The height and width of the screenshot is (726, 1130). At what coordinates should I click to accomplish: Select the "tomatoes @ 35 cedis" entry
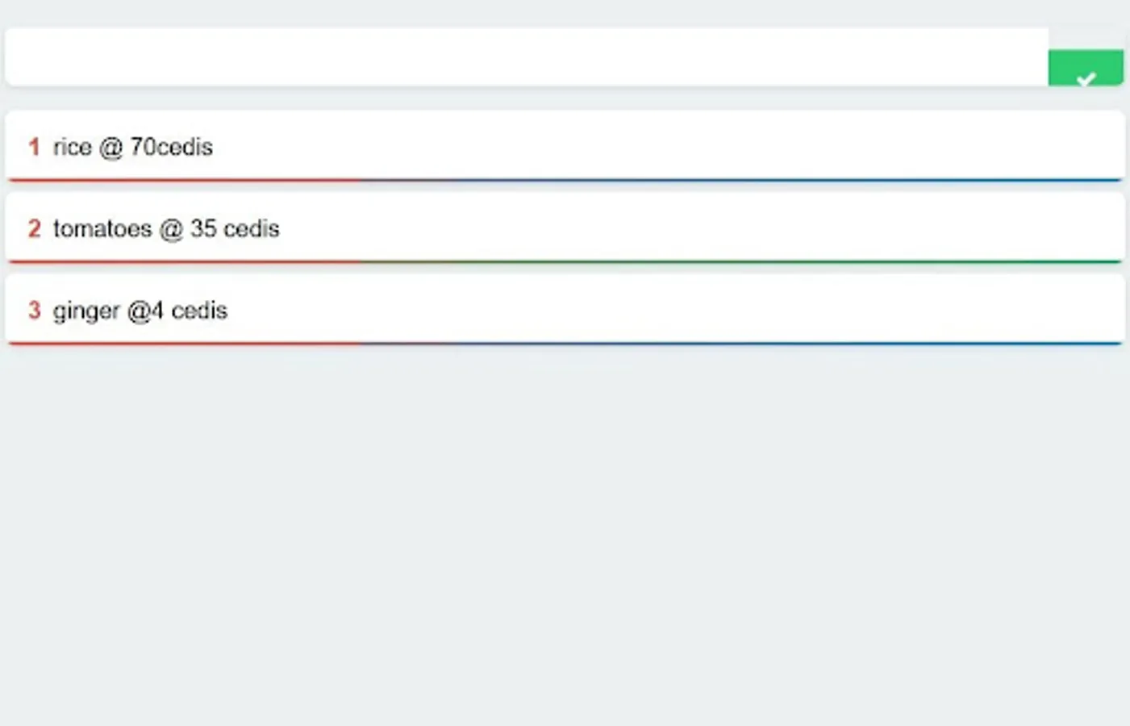click(565, 227)
